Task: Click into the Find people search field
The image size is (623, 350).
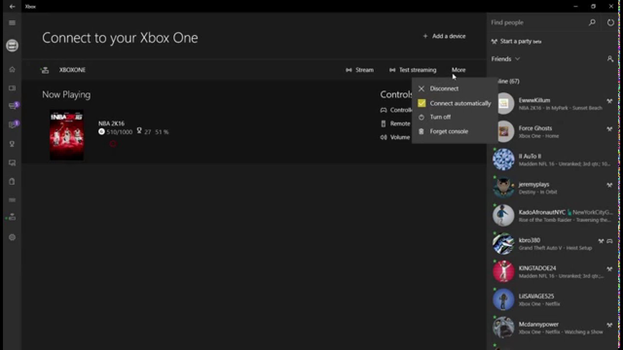Action: (535, 22)
